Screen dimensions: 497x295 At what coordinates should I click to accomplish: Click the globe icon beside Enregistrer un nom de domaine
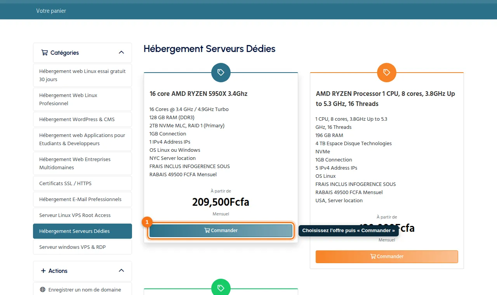click(43, 290)
